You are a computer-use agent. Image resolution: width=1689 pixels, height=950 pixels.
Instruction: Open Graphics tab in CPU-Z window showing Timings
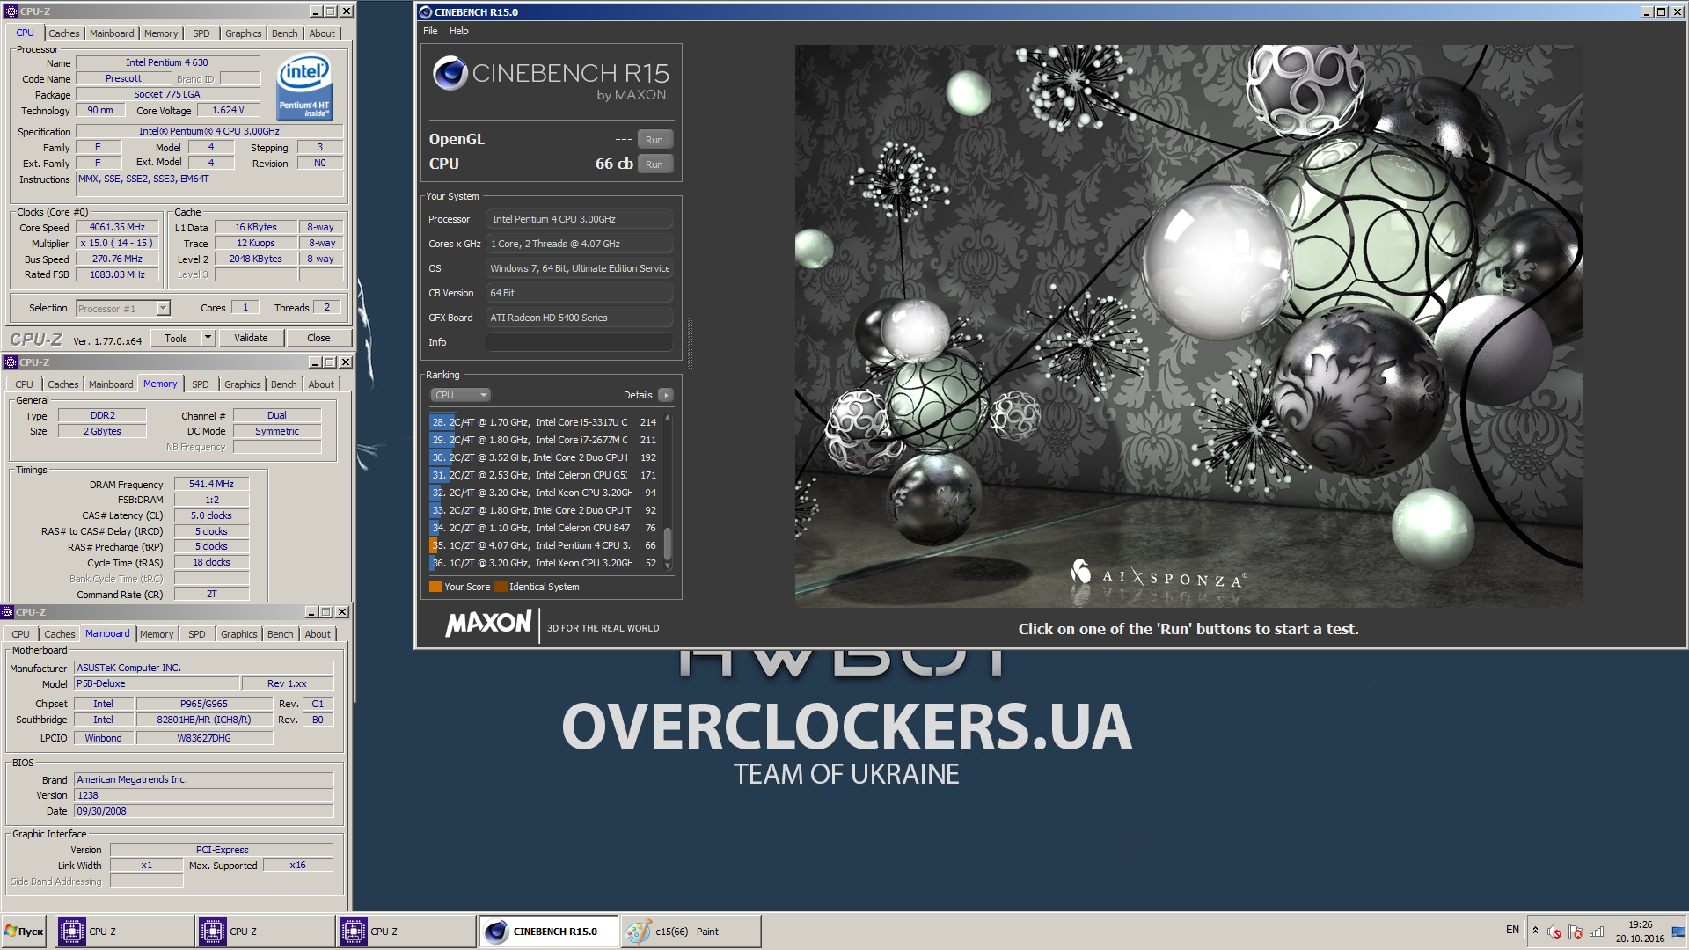click(x=243, y=384)
